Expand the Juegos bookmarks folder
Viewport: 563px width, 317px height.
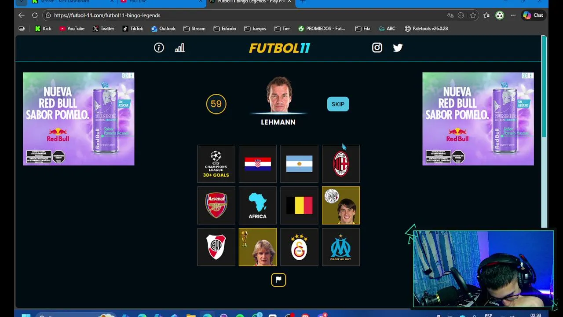tap(255, 29)
